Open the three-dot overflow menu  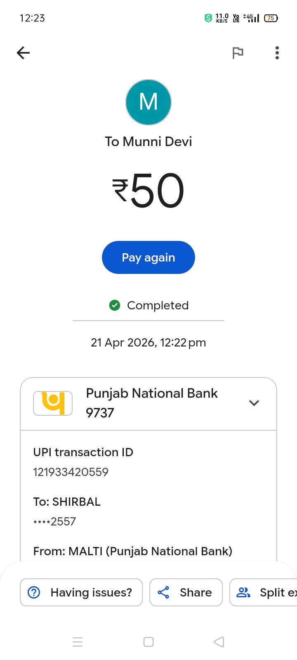[277, 53]
